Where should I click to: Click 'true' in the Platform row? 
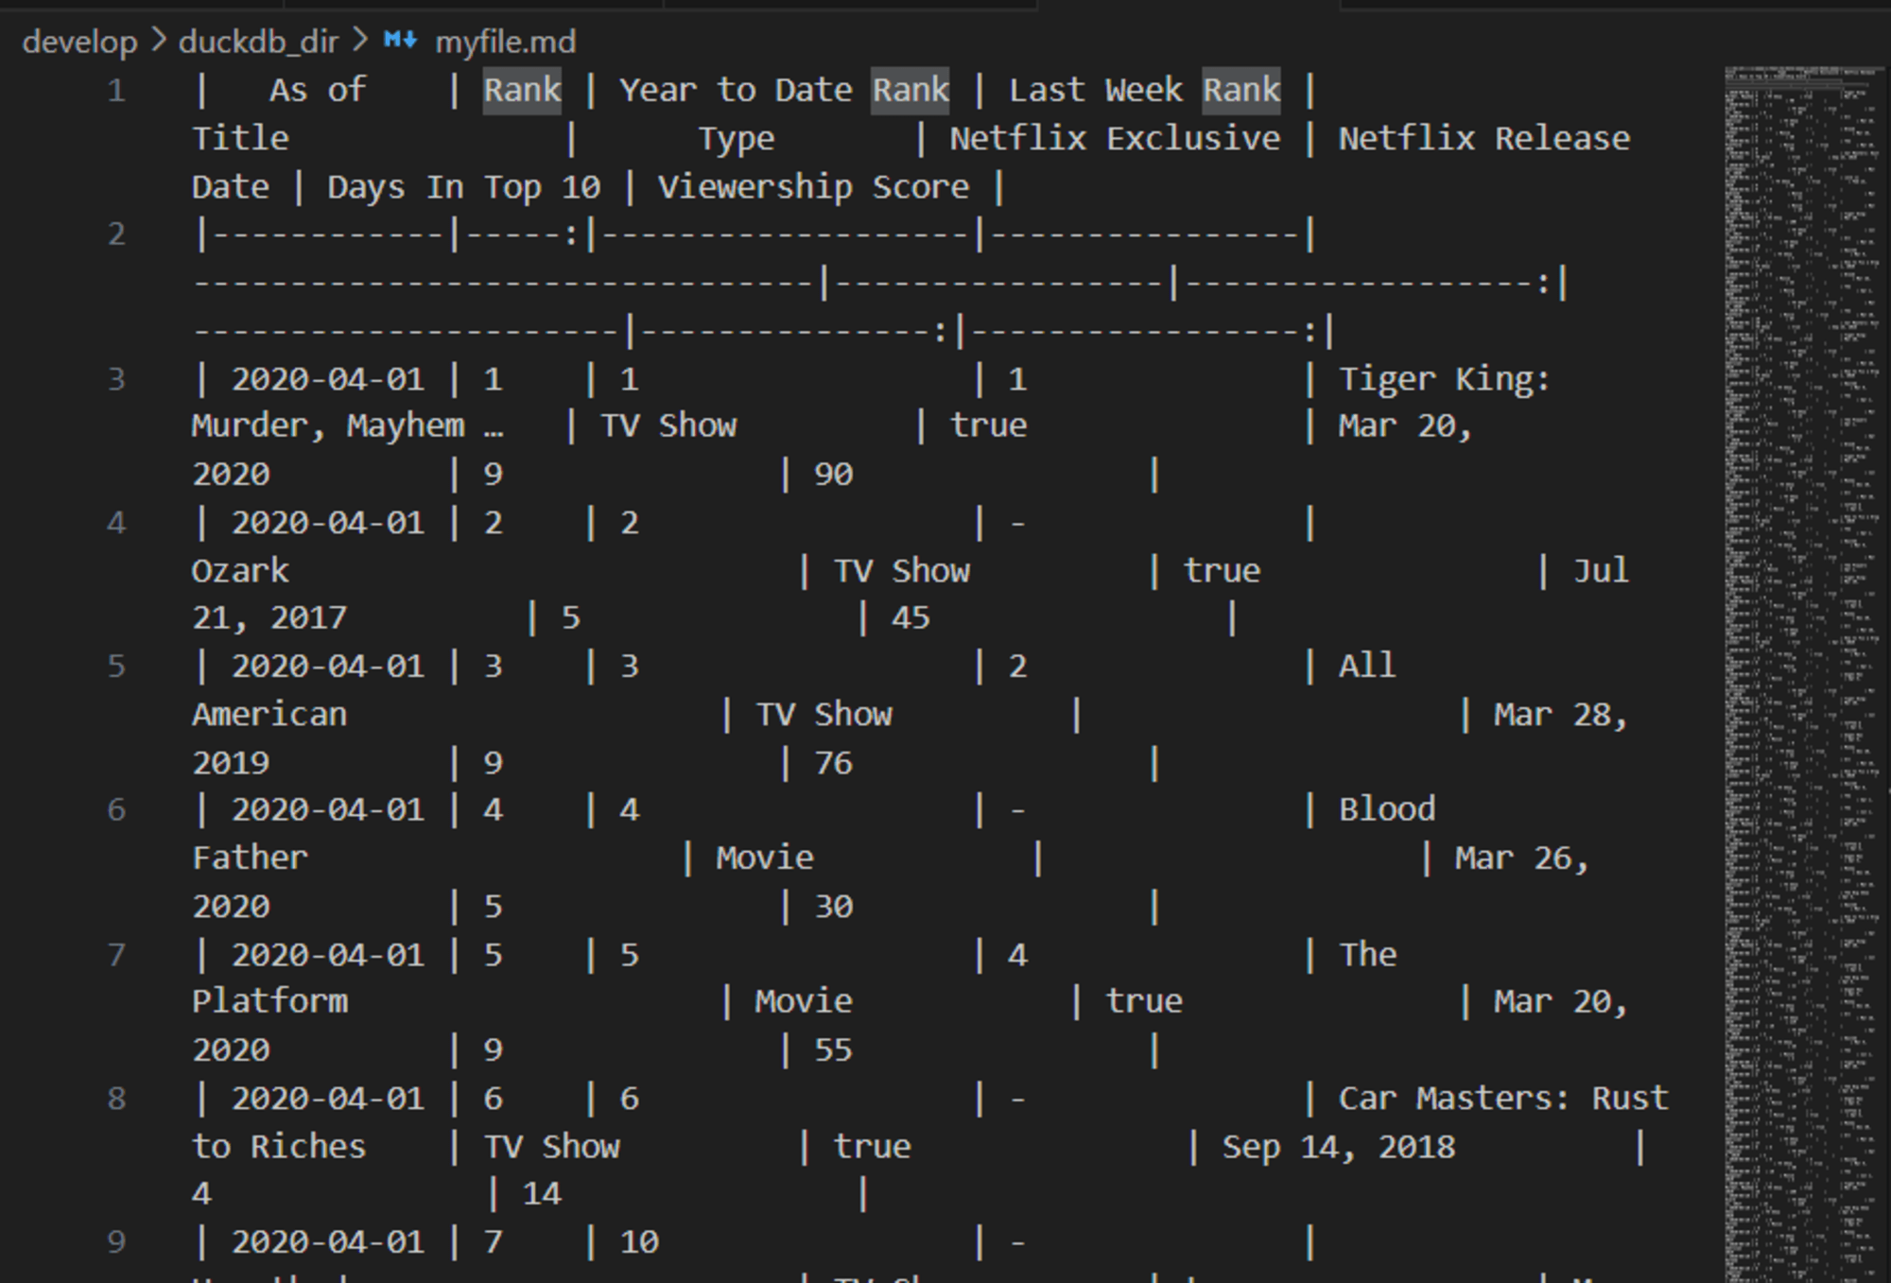1144,1001
